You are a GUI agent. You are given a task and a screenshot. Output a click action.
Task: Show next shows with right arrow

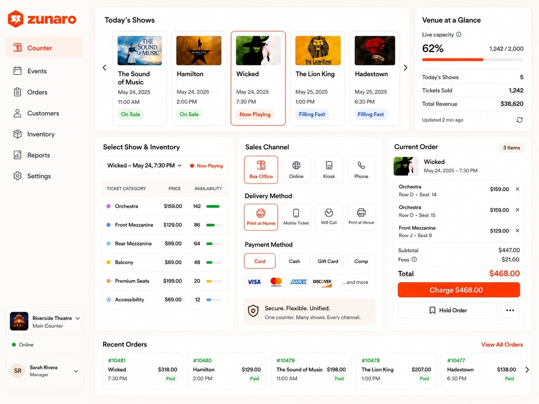(x=405, y=68)
